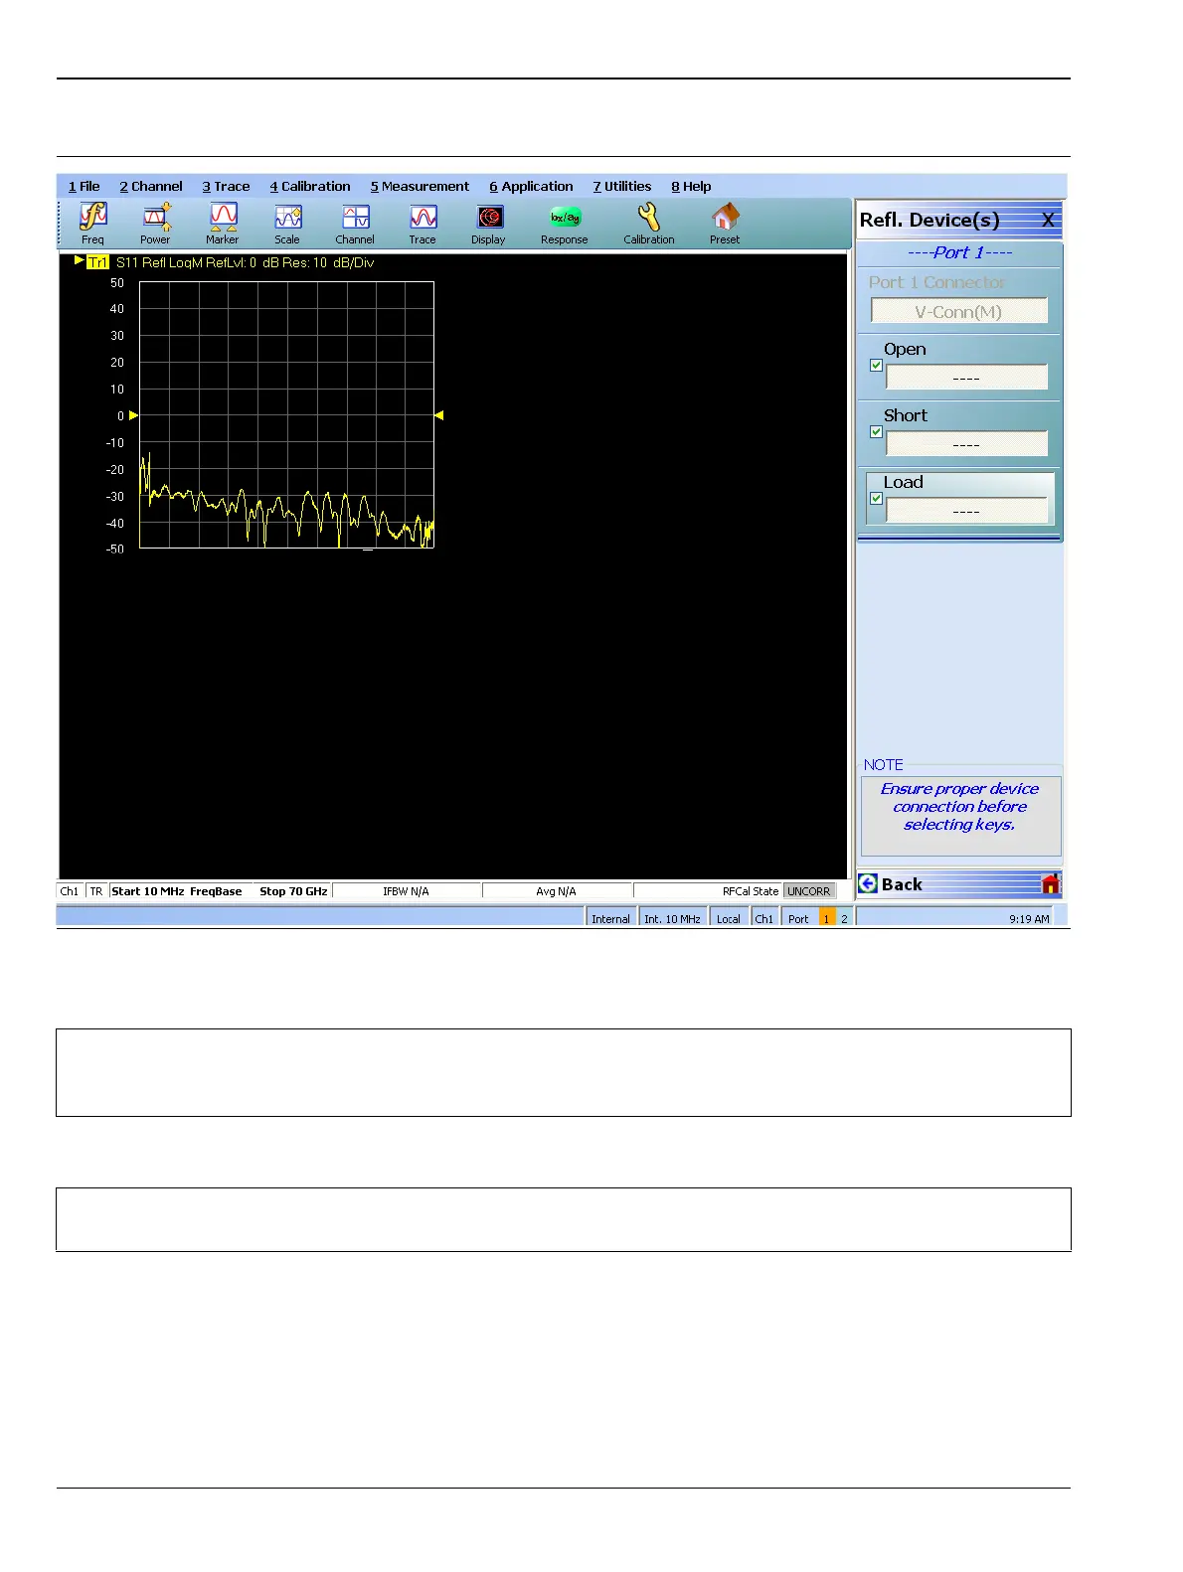The image size is (1183, 1572).
Task: Open the Calibration menu in menu bar
Action: tap(310, 186)
